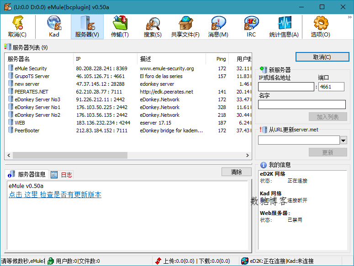Sort by the 描述 column header
Viewport: 354px width, 266px height.
[x=171, y=59]
